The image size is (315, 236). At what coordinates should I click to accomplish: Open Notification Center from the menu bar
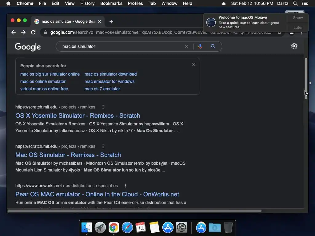[x=305, y=3]
